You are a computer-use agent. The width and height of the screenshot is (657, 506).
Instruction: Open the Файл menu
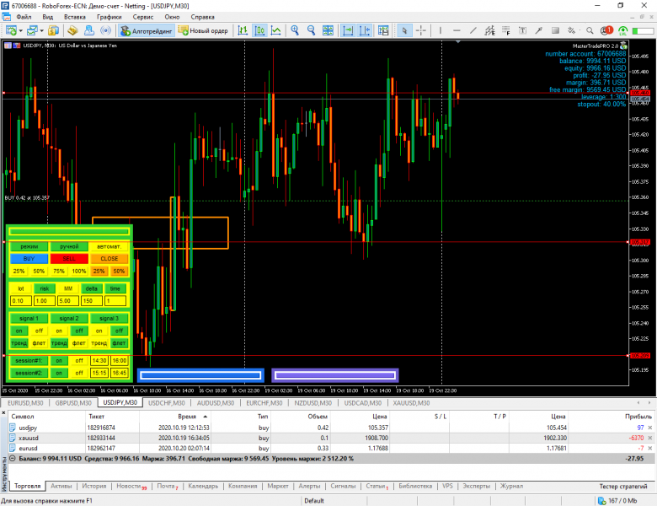[x=24, y=17]
